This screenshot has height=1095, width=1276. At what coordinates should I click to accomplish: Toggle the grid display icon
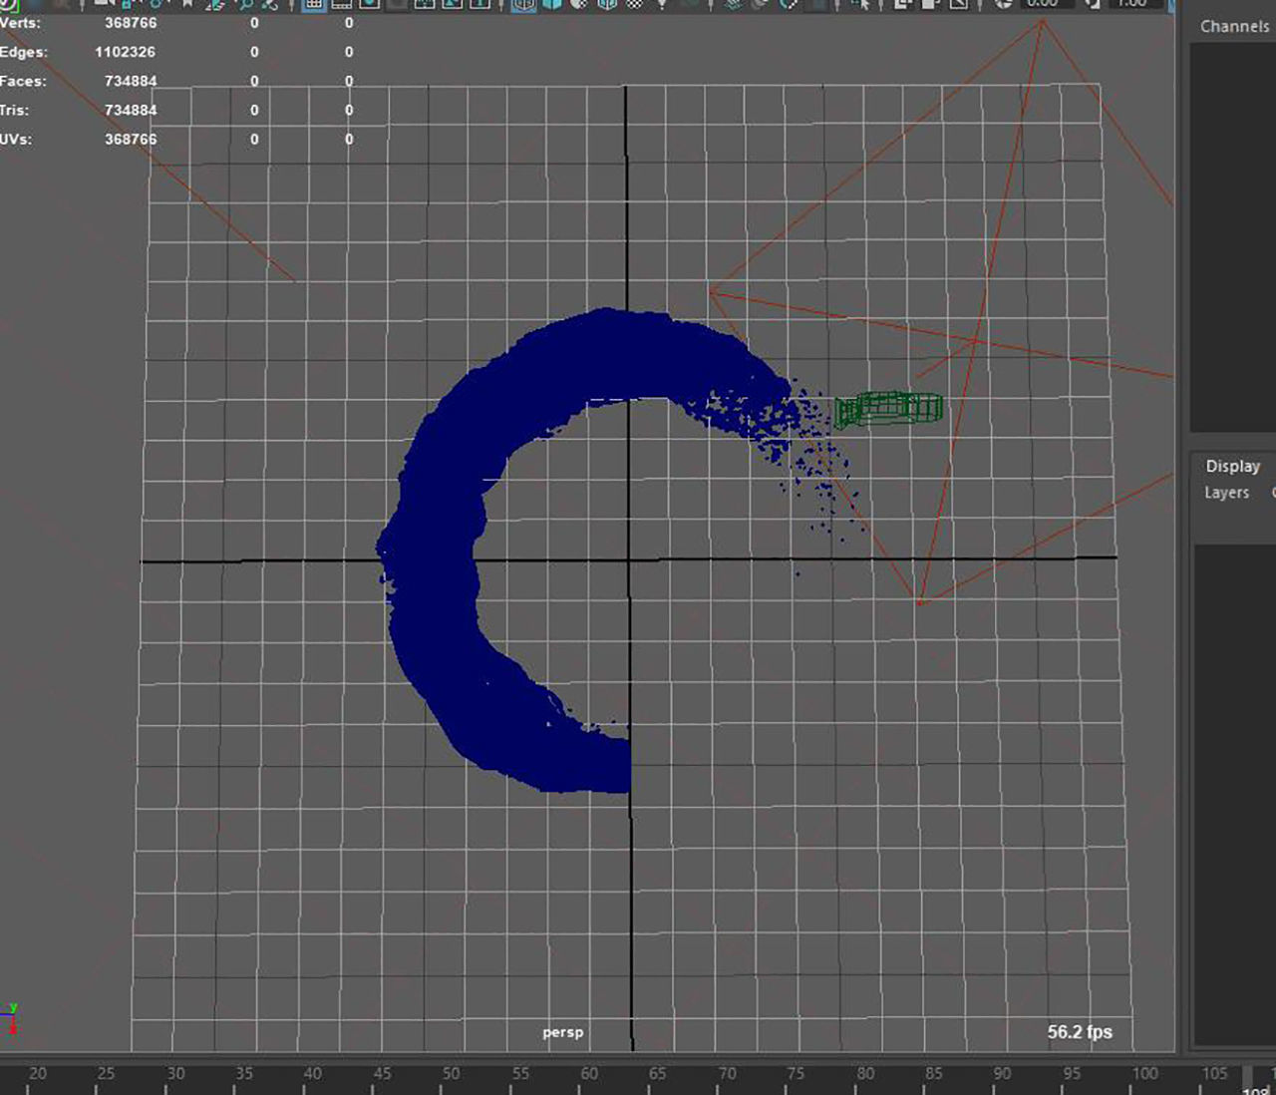click(x=313, y=6)
